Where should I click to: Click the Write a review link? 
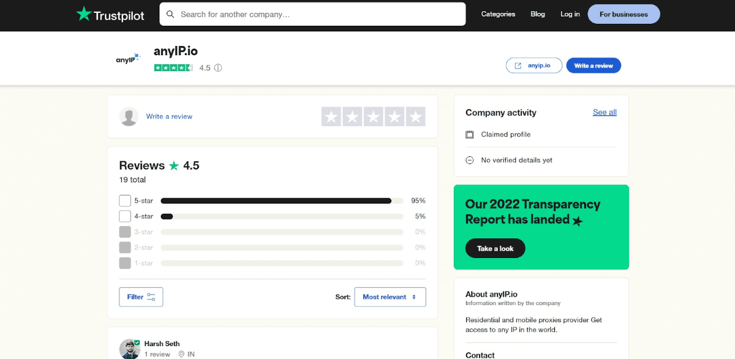[169, 116]
